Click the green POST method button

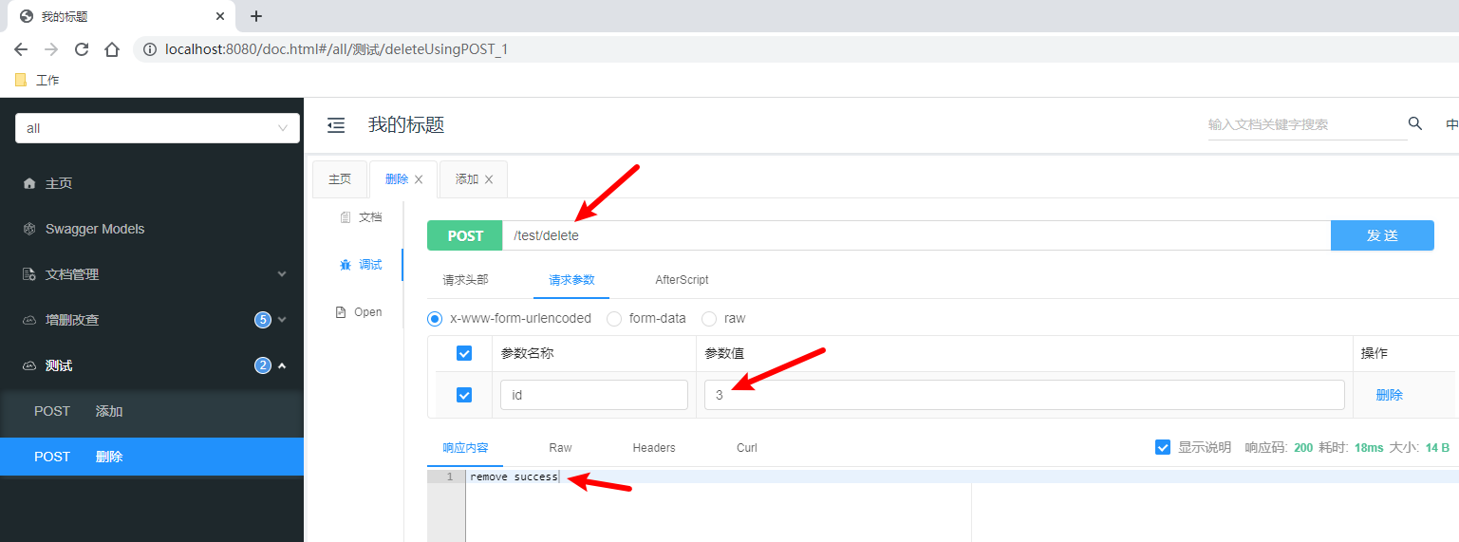click(x=465, y=235)
